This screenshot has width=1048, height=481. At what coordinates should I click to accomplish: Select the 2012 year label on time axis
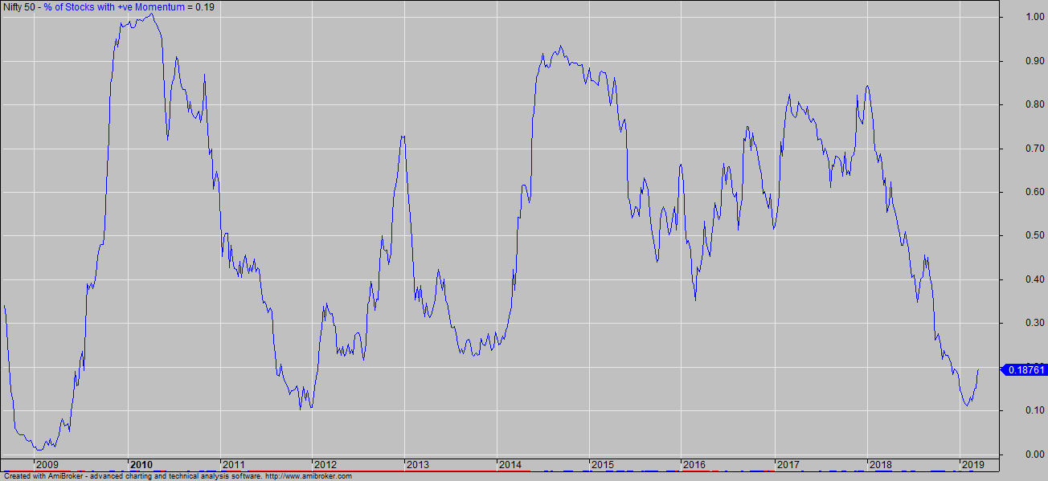coord(325,464)
